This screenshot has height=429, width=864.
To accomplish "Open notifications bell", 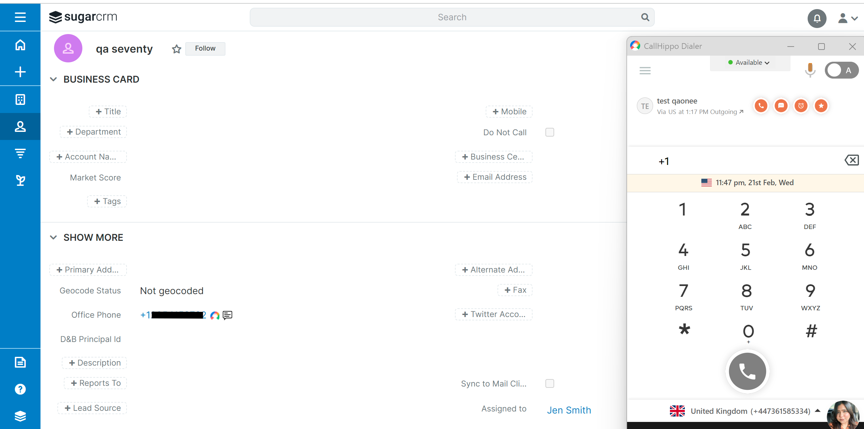I will coord(817,18).
